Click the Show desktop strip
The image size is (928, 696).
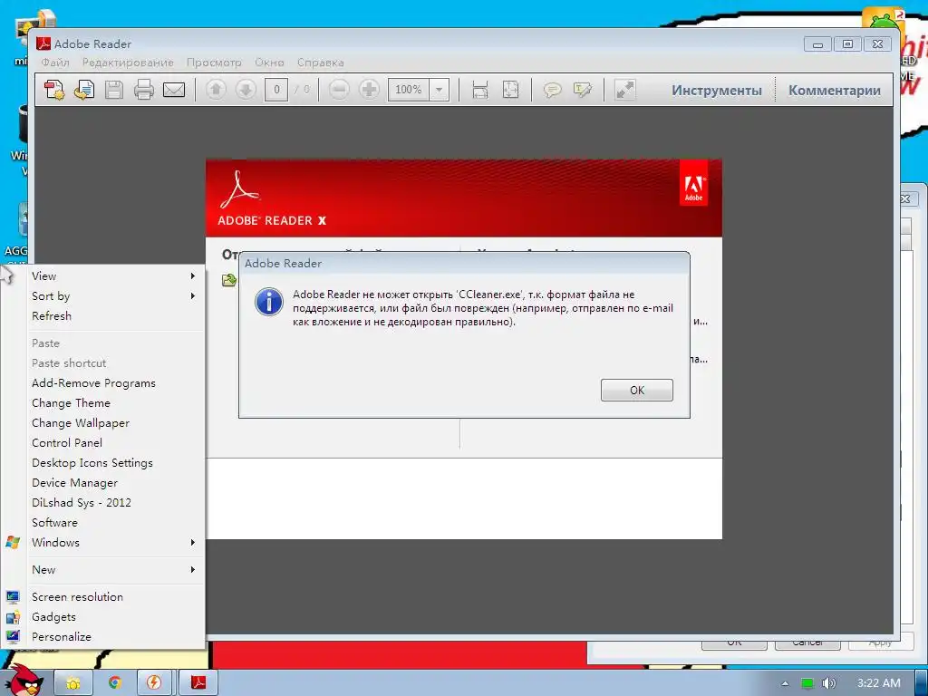[x=922, y=683]
